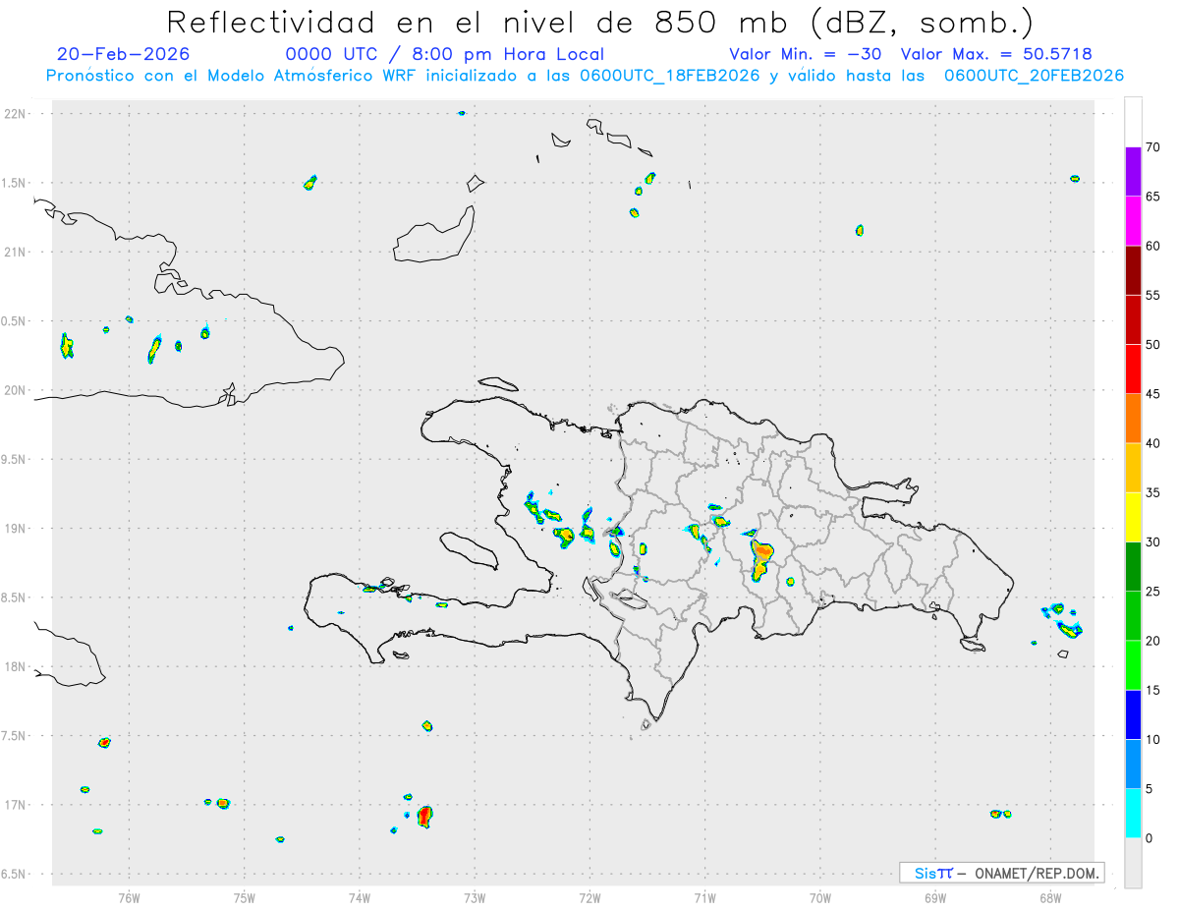The image size is (1179, 911).
Task: Click the colorbar tick label '40'
Action: [x=1152, y=443]
